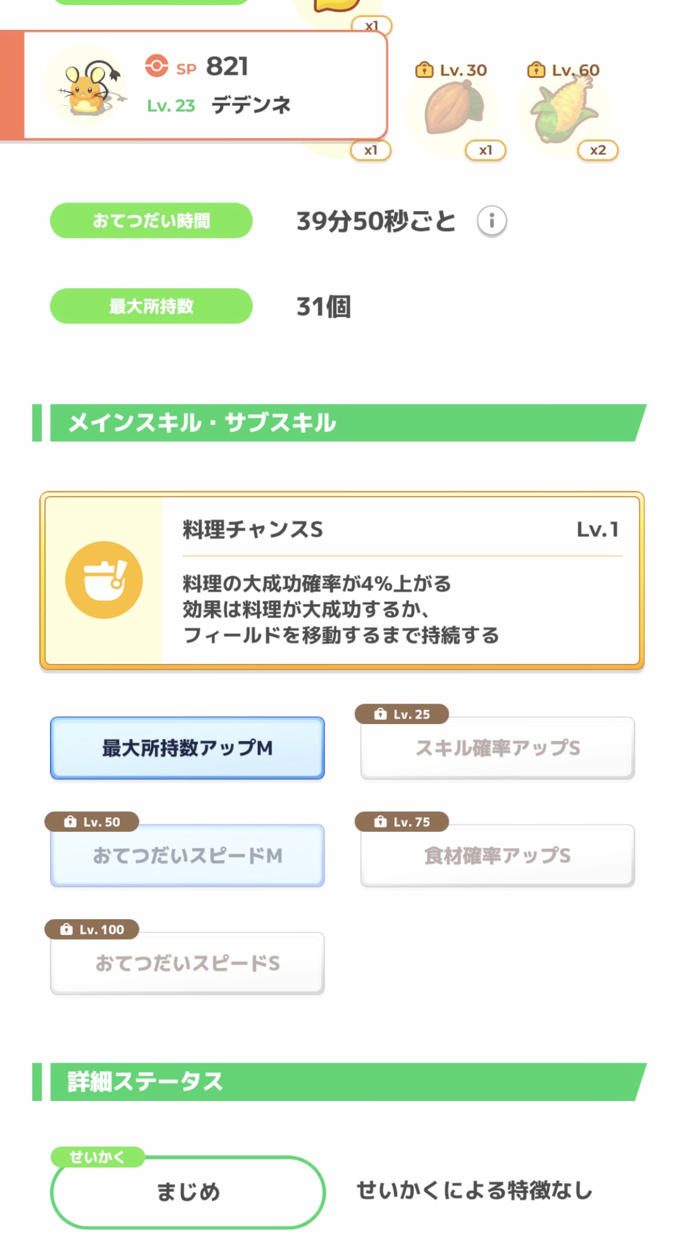The height and width of the screenshot is (1250, 684).
Task: Tap the メインスキル・サブスキル section header
Action: (x=340, y=423)
